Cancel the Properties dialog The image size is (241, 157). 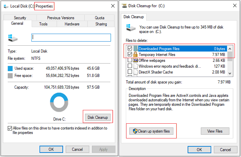(x=77, y=149)
